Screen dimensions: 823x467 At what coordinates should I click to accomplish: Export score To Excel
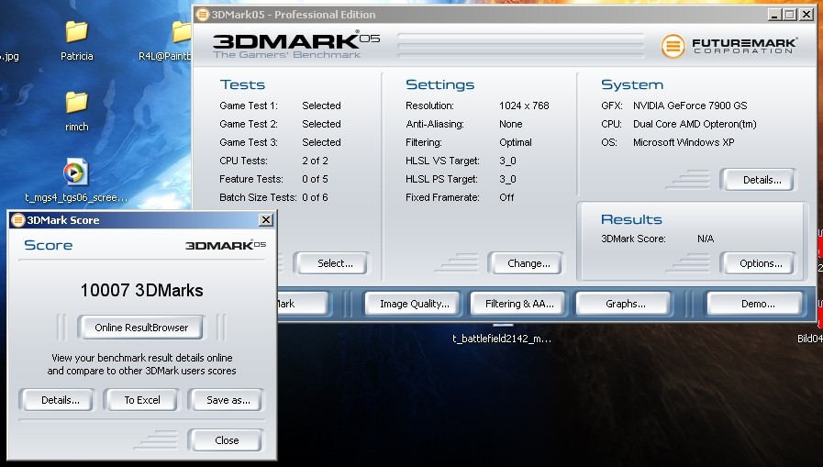(x=141, y=400)
